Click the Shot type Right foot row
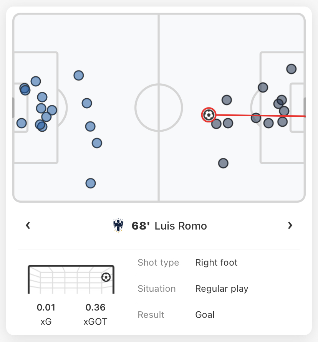This screenshot has height=342, width=318. coord(219,263)
